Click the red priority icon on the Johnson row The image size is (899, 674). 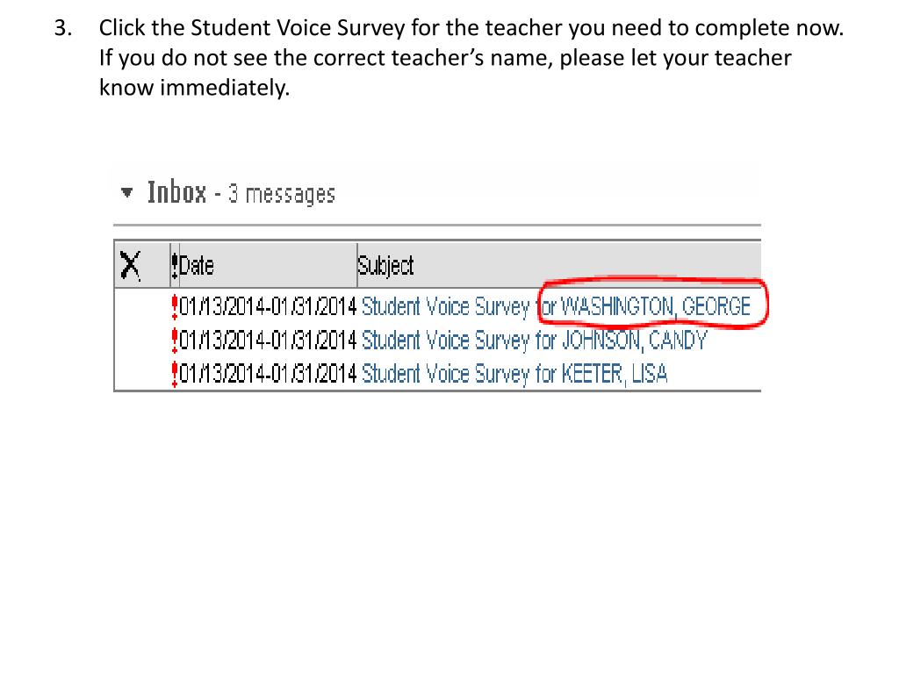(175, 340)
